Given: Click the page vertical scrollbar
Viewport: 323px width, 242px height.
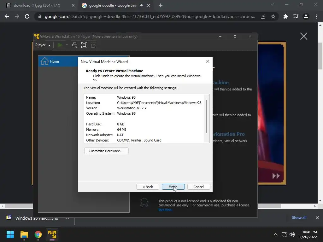Looking at the screenshot, I should (320, 56).
